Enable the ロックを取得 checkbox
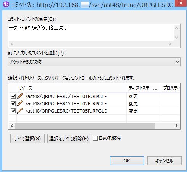 click(x=95, y=138)
